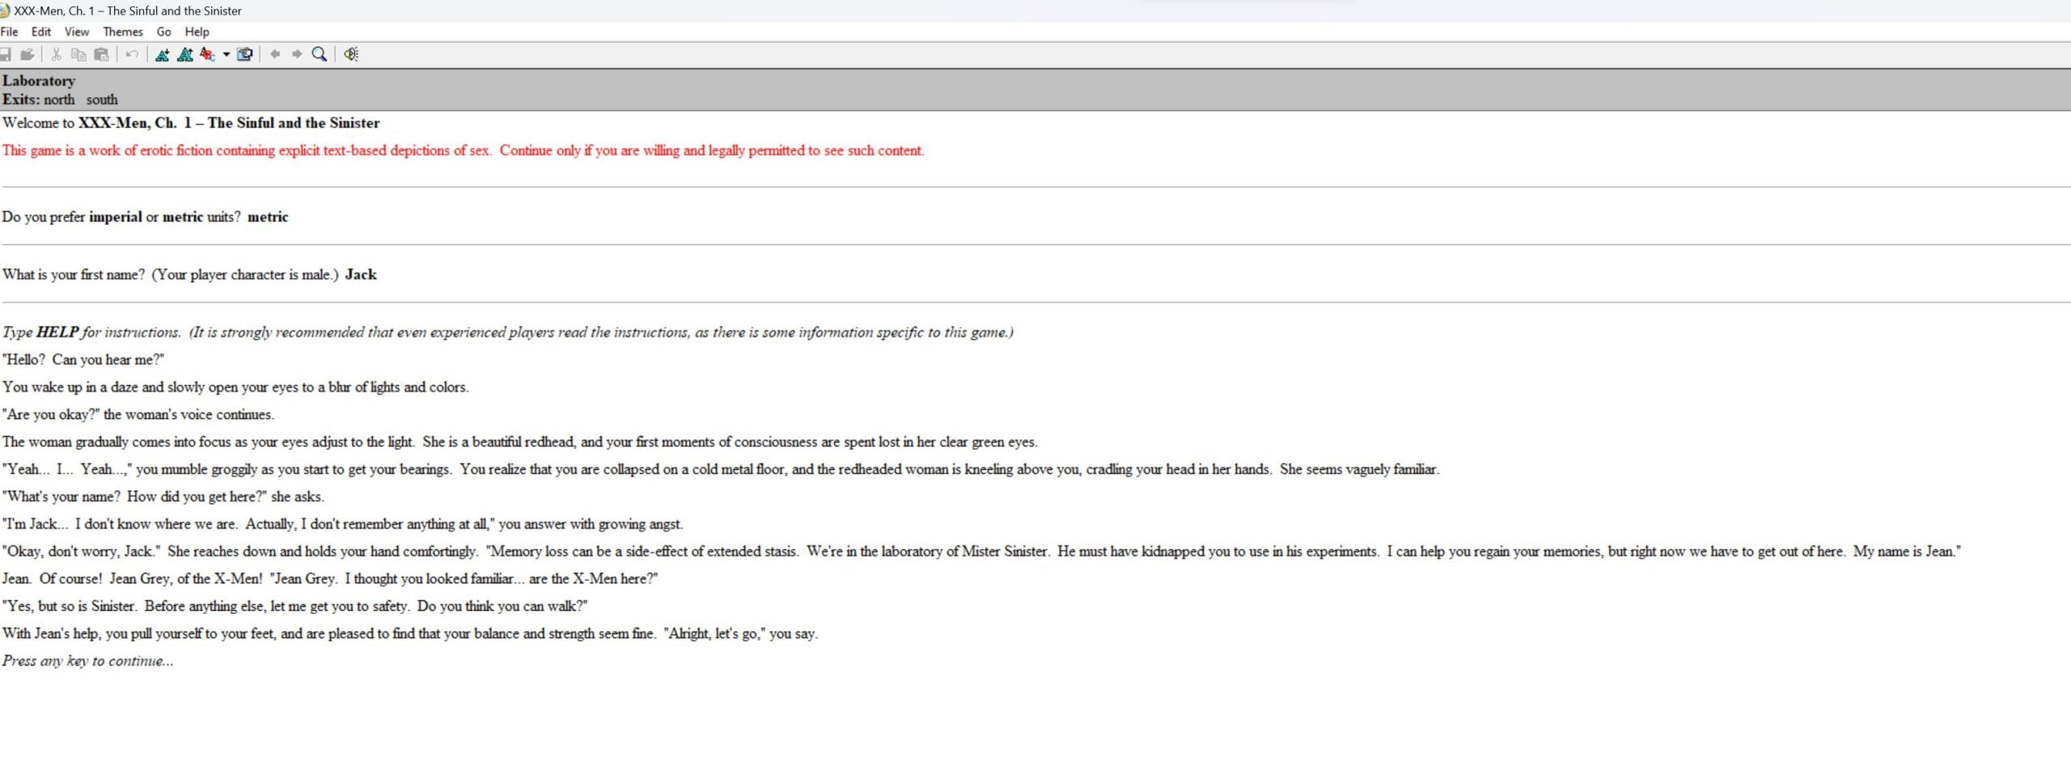Click the Paste clipboard icon
This screenshot has width=2071, height=775.
click(x=101, y=54)
